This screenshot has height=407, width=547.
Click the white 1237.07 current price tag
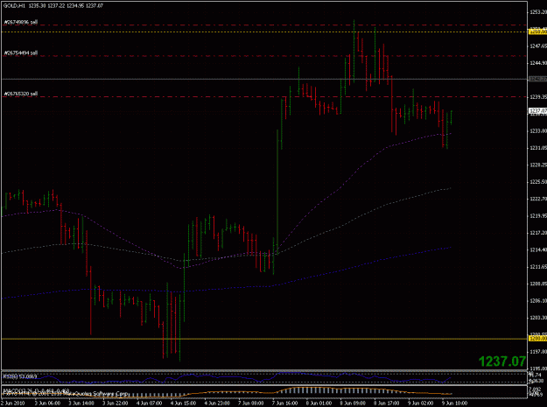538,111
